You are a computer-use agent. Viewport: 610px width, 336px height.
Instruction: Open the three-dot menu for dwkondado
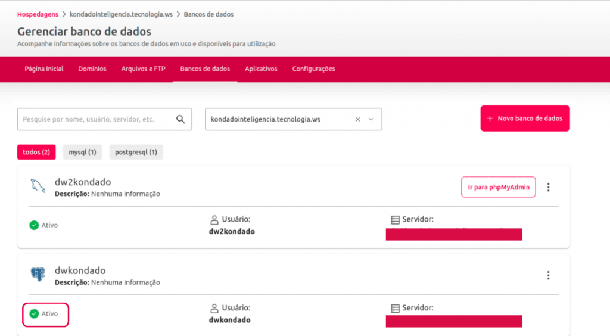[548, 275]
